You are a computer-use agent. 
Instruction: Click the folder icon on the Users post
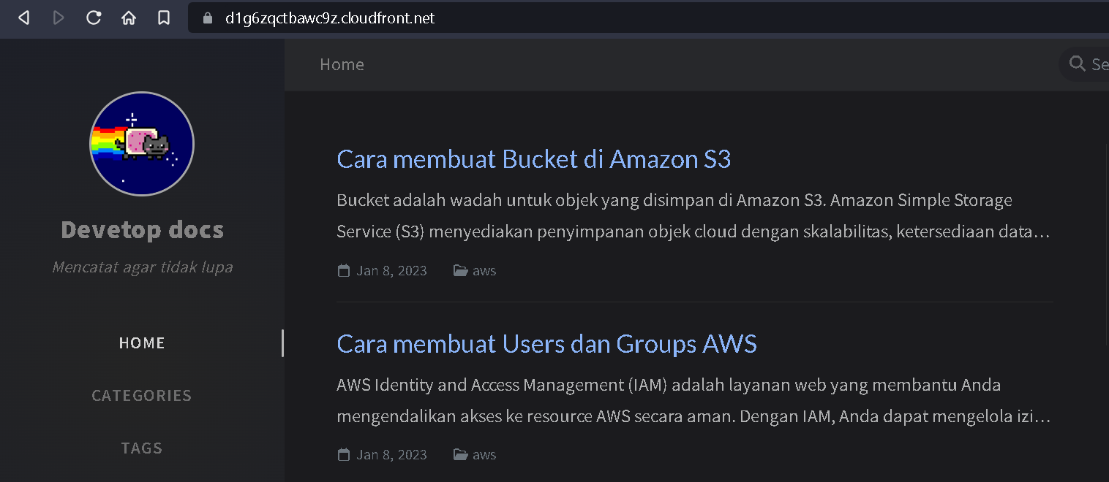[460, 455]
